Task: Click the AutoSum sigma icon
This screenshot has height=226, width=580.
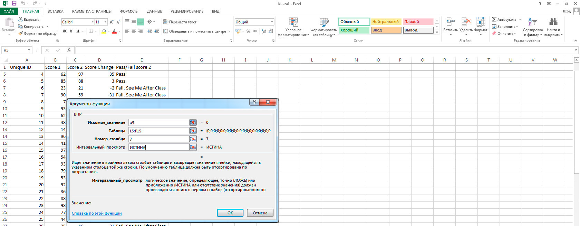Action: [494, 20]
